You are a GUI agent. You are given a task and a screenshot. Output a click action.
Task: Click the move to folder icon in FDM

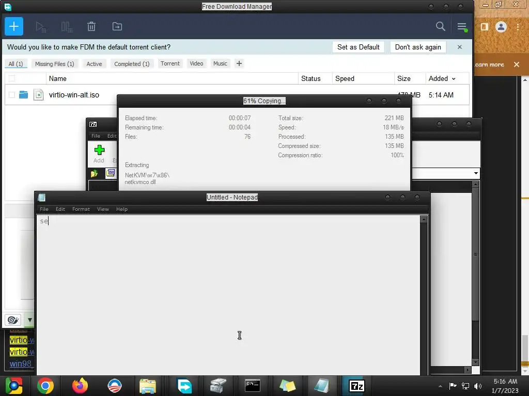117,26
